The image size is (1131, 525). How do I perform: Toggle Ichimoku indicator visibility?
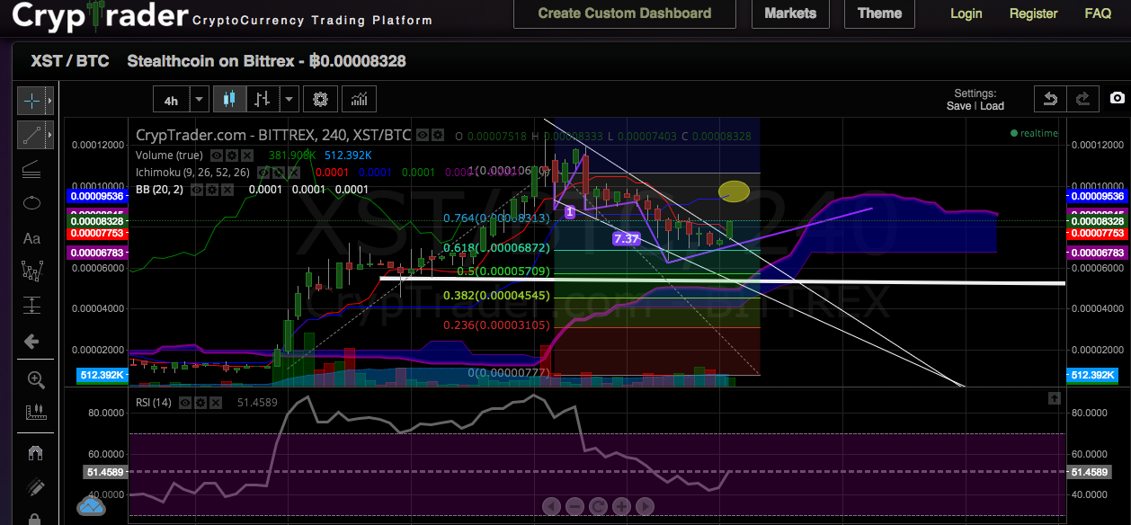click(x=264, y=172)
